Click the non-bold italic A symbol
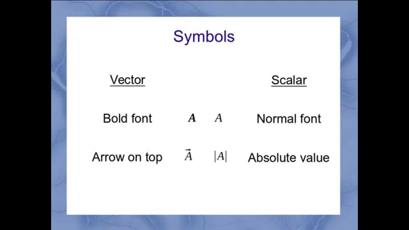The width and height of the screenshot is (409, 230). 219,118
